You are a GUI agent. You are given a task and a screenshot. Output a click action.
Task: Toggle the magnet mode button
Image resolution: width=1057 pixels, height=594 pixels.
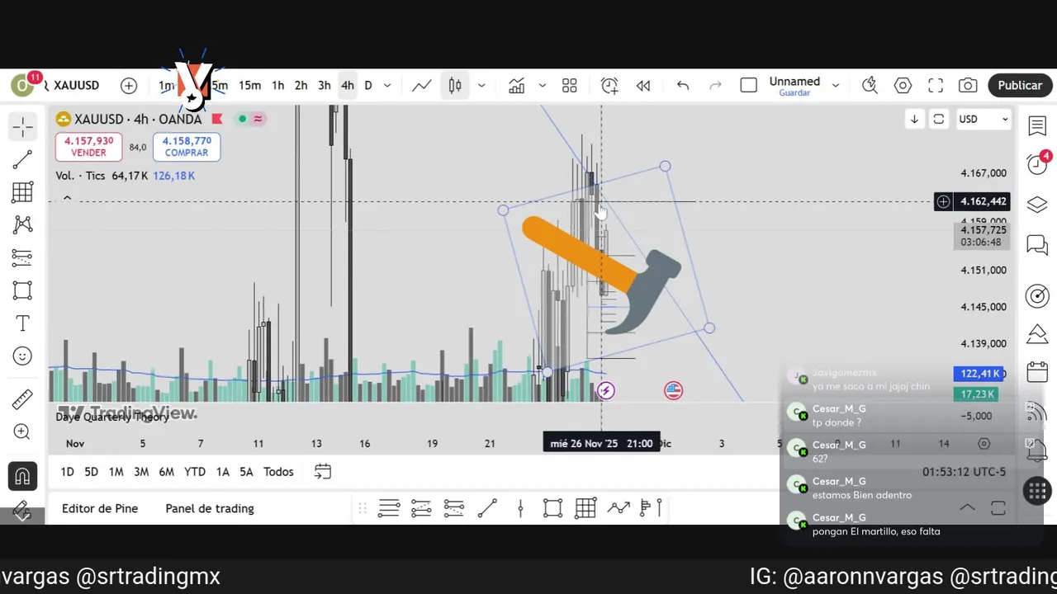click(x=22, y=476)
